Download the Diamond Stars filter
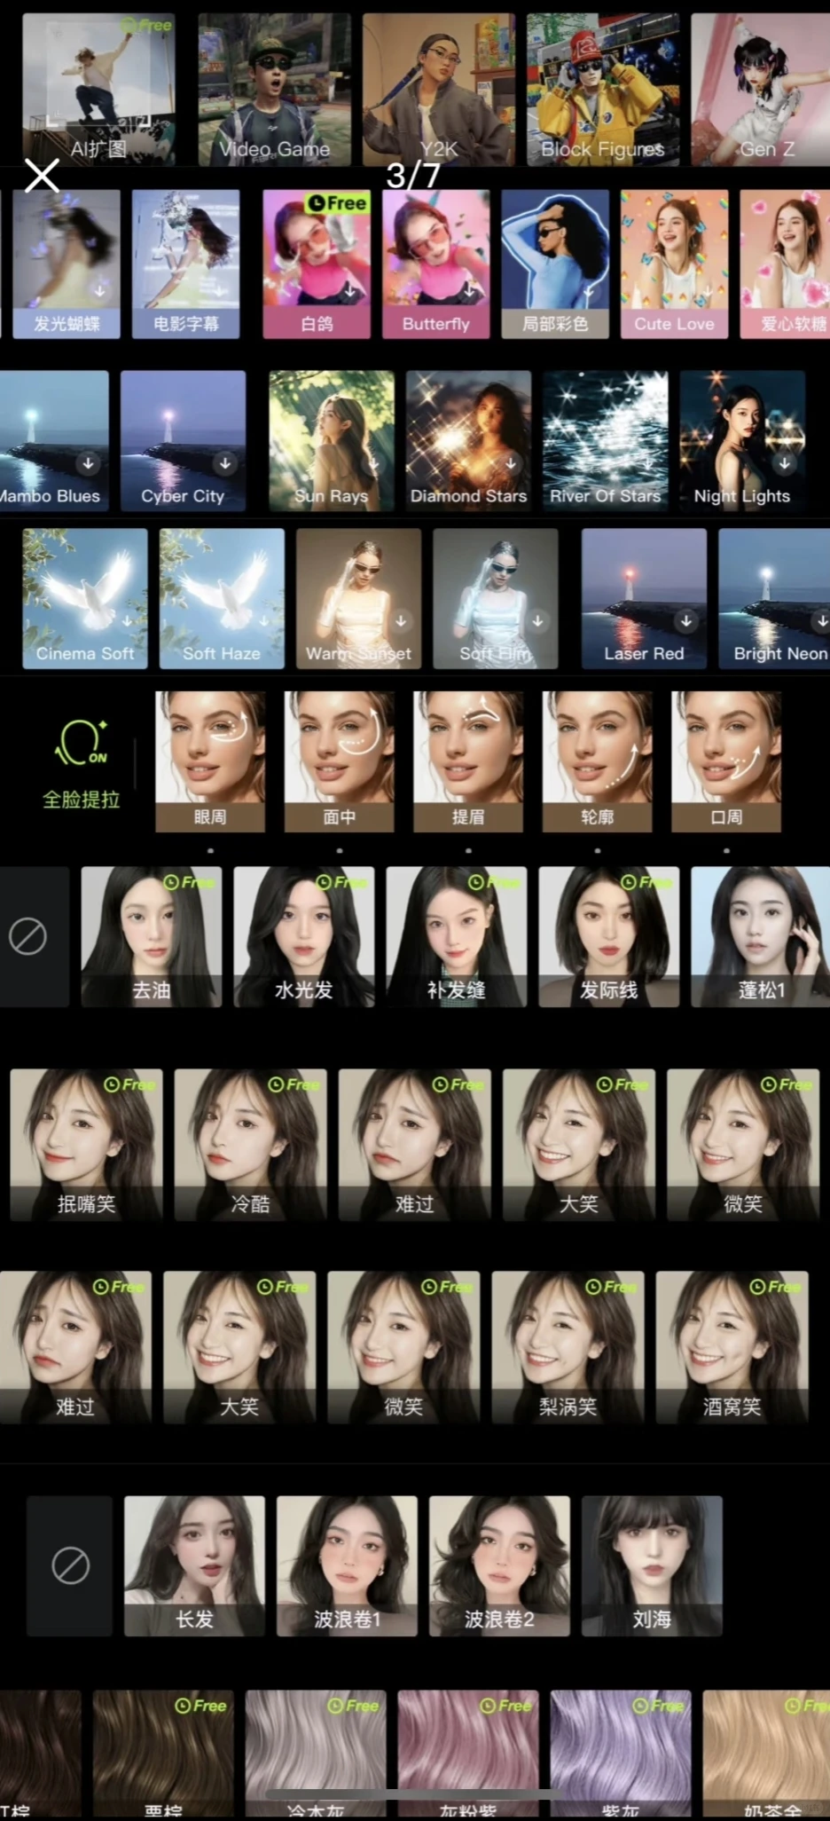Image resolution: width=830 pixels, height=1821 pixels. [x=511, y=462]
